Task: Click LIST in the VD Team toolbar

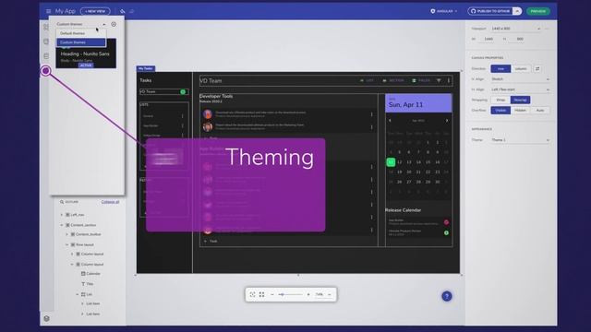Action: point(368,80)
